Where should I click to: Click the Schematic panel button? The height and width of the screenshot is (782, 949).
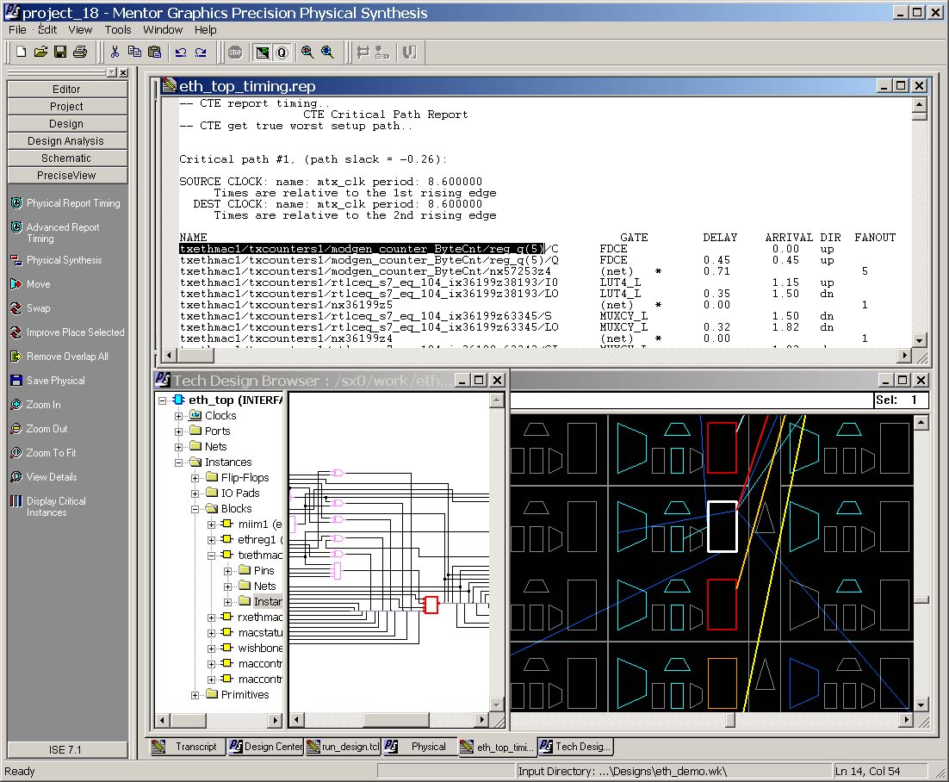pos(67,158)
